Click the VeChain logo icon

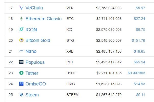21,8
